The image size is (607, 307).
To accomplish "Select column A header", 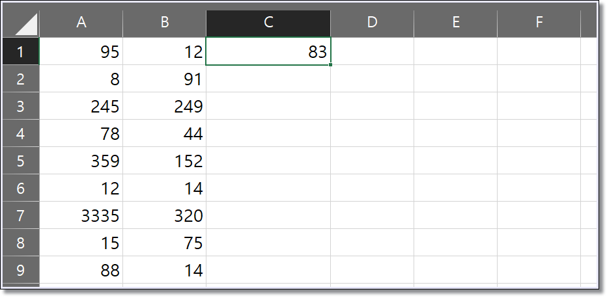I will pyautogui.click(x=81, y=23).
